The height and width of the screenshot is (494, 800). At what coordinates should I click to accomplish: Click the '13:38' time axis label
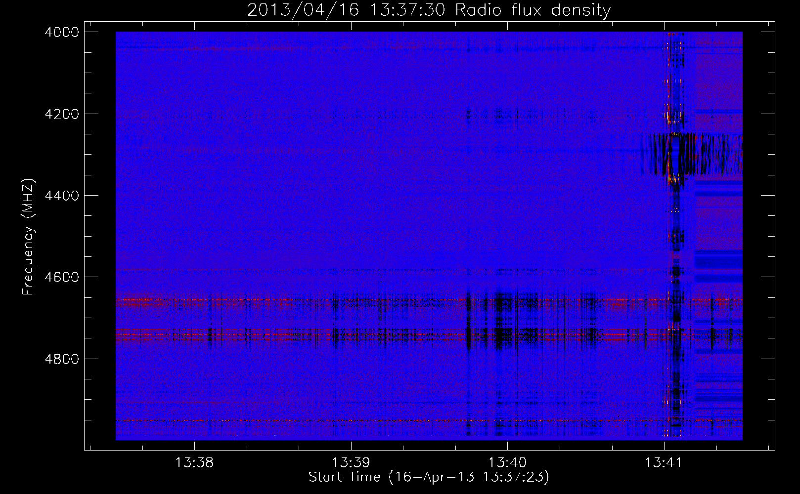[x=194, y=463]
